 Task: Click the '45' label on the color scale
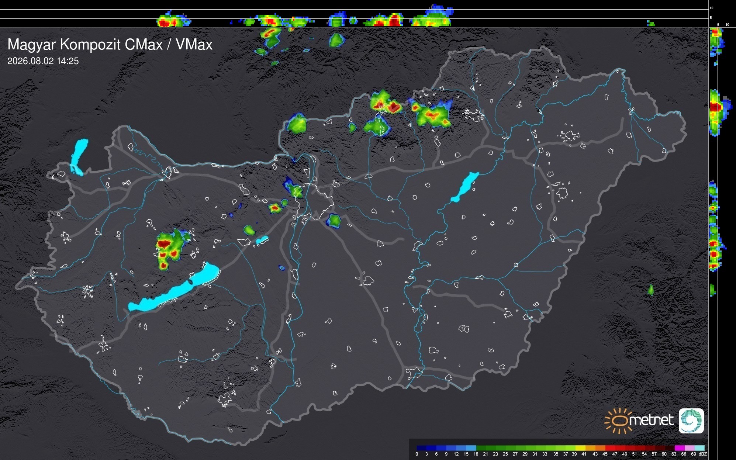point(605,454)
